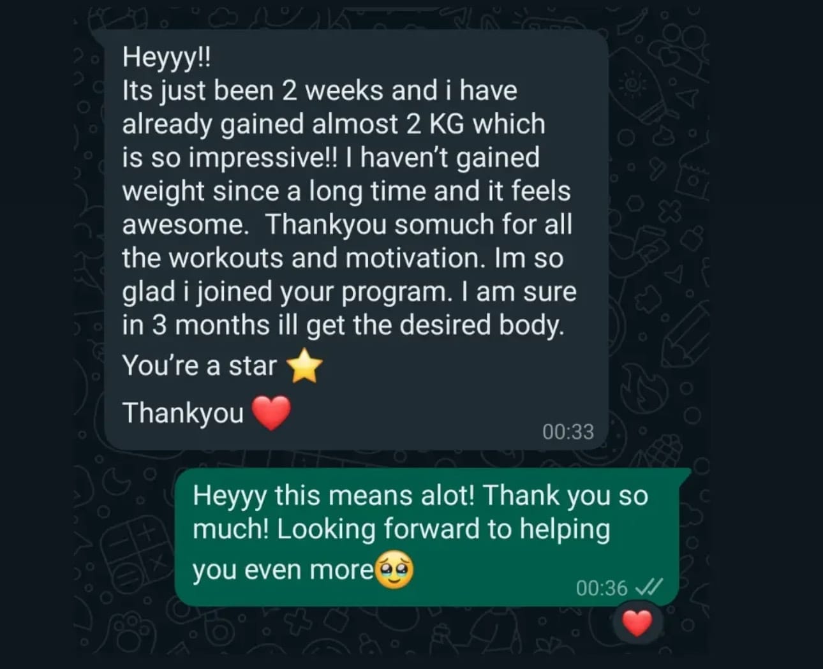Click the 00:33 timestamp on received message

[x=568, y=432]
